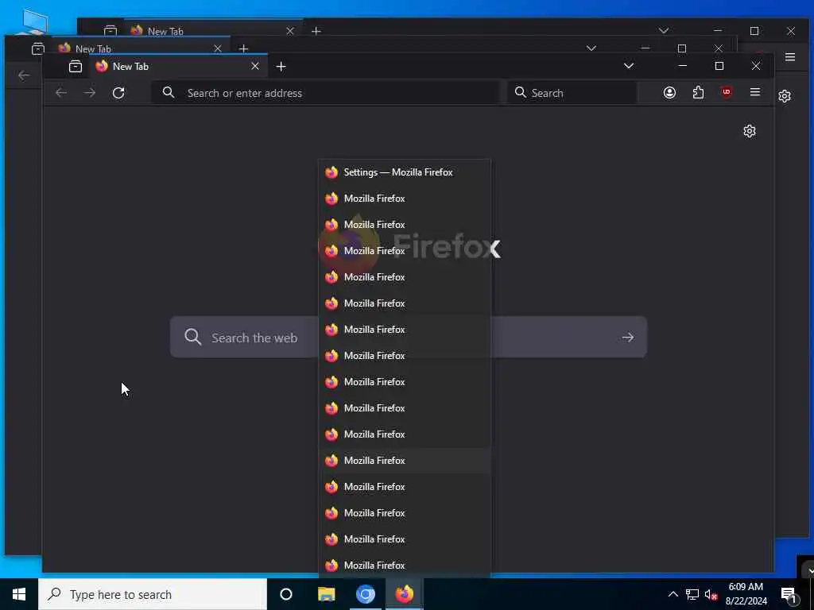Open new tab personalize gear icon
Image resolution: width=814 pixels, height=610 pixels.
tap(749, 131)
